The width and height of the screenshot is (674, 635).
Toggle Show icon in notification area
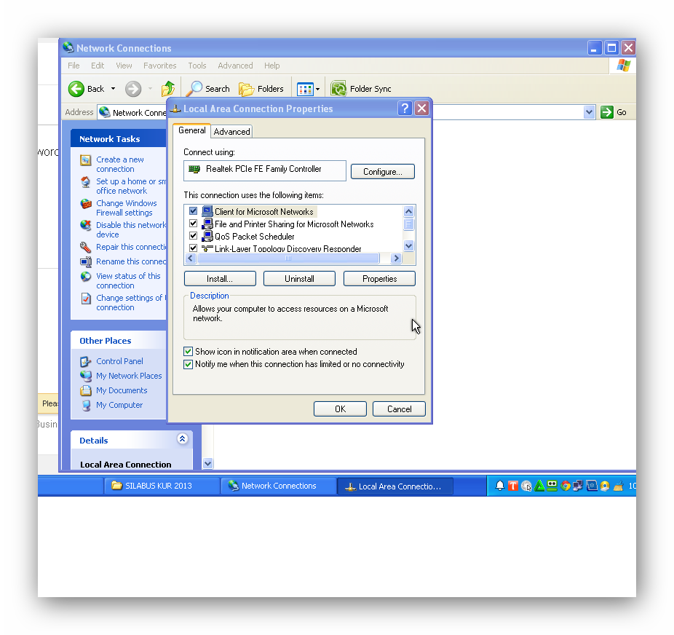pos(188,351)
